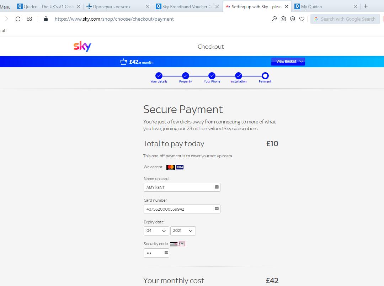Click the ad blocker shield icon

(293, 19)
